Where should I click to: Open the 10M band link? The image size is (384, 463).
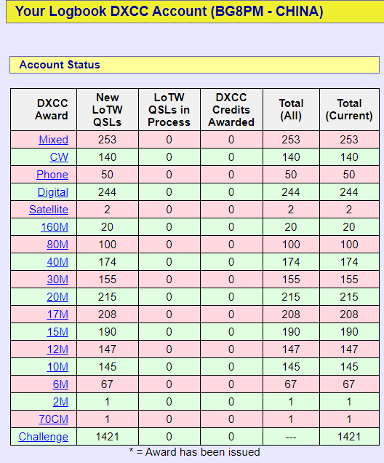click(57, 367)
